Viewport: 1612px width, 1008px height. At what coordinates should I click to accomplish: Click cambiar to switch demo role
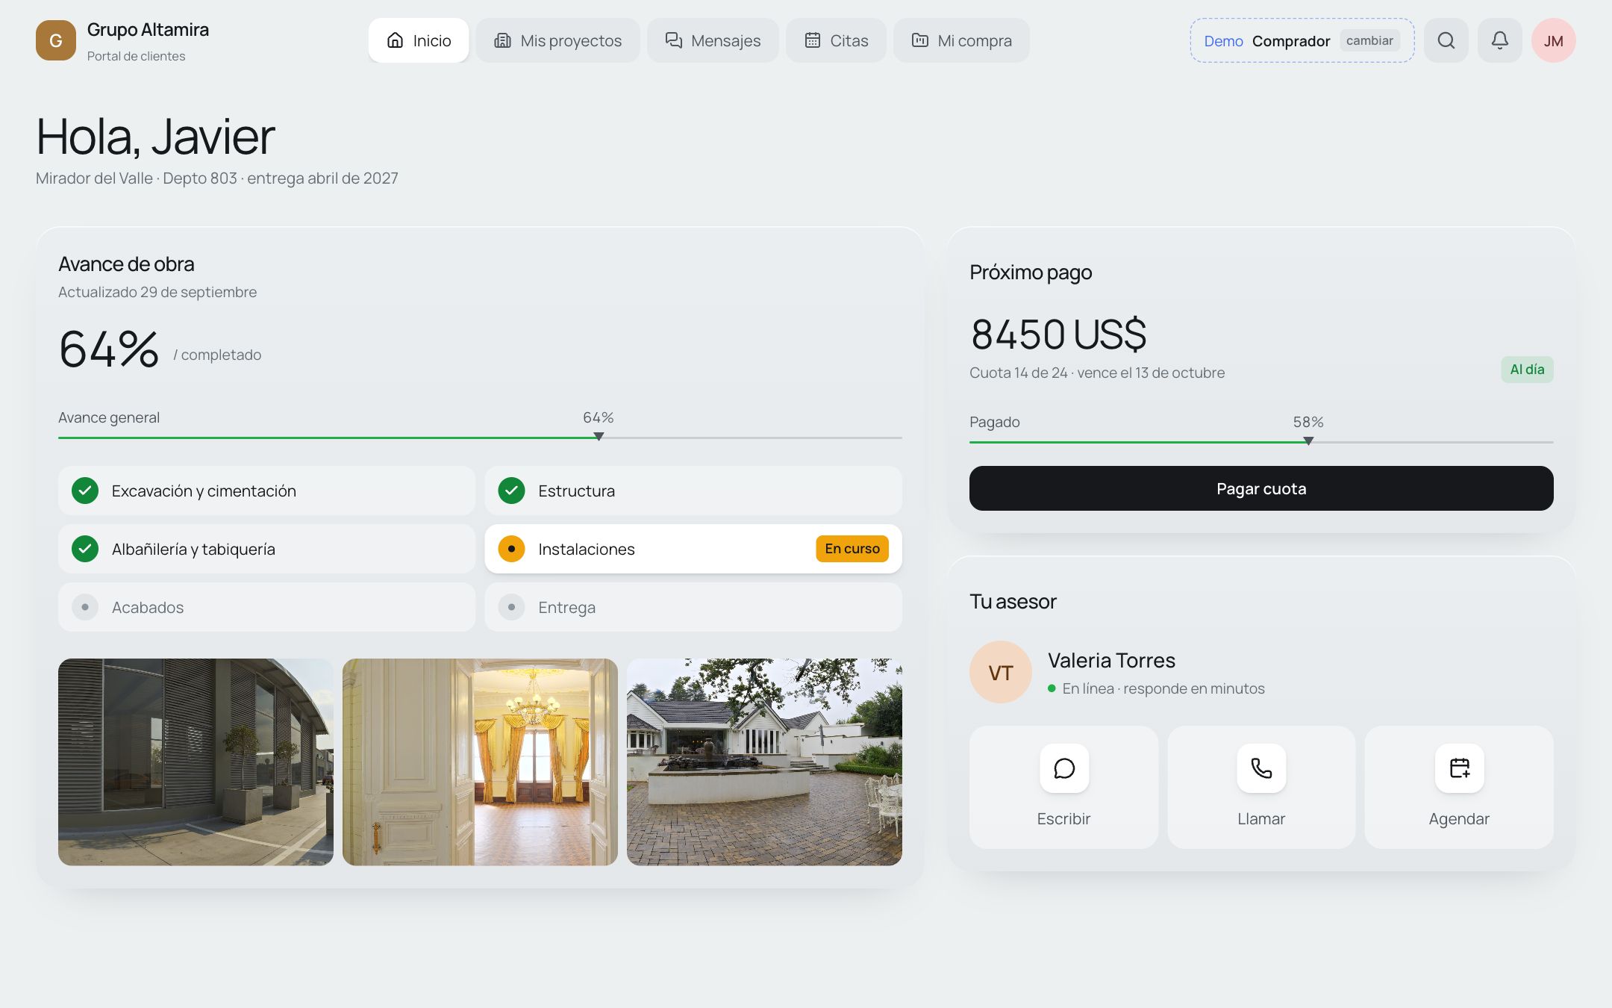tap(1369, 40)
